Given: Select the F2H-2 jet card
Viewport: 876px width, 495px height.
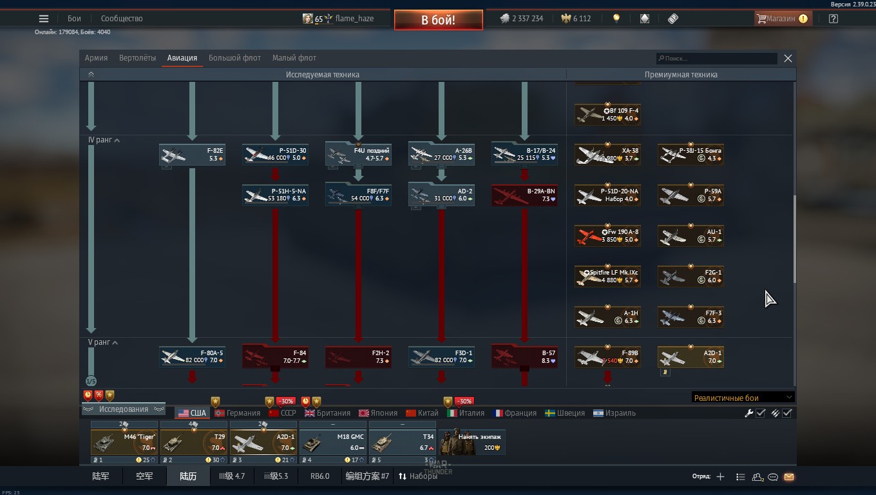Looking at the screenshot, I should click(358, 357).
